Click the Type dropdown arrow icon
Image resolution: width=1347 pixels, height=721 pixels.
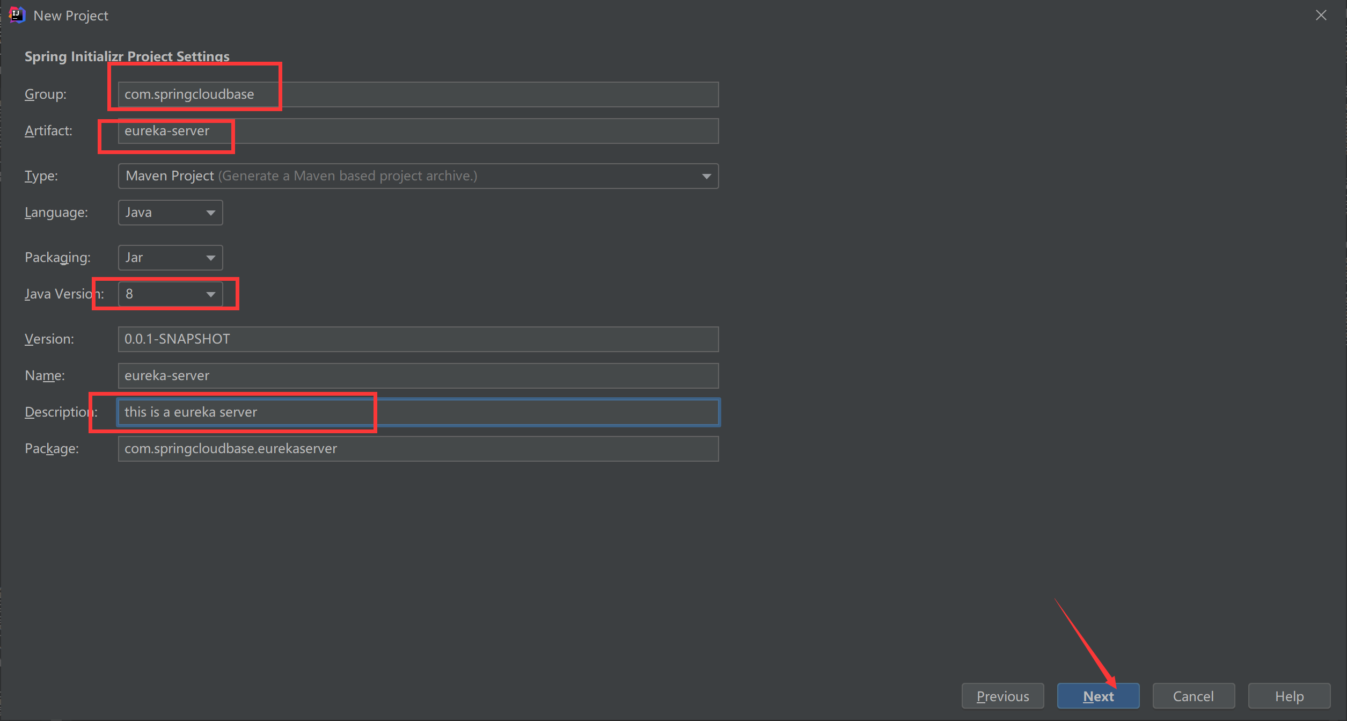click(x=706, y=176)
